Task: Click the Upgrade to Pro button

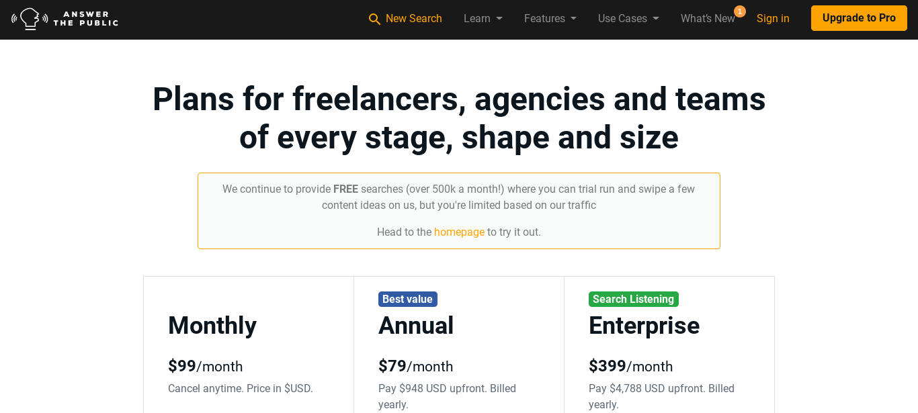Action: click(859, 18)
